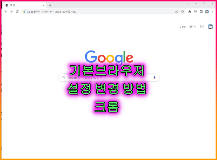Open the tab search chevron

pos(188,4)
